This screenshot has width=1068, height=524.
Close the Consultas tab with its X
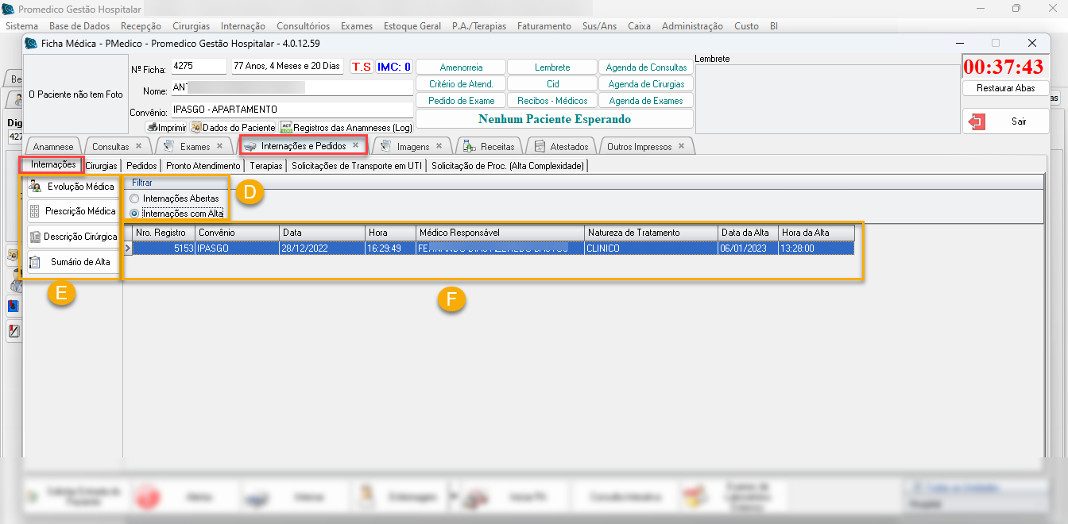(138, 146)
